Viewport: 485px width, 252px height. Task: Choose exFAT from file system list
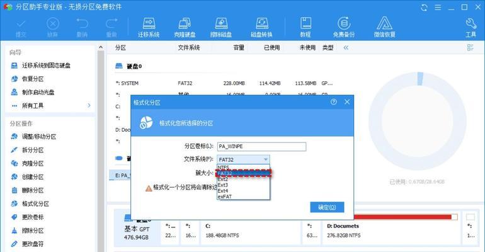pos(243,197)
